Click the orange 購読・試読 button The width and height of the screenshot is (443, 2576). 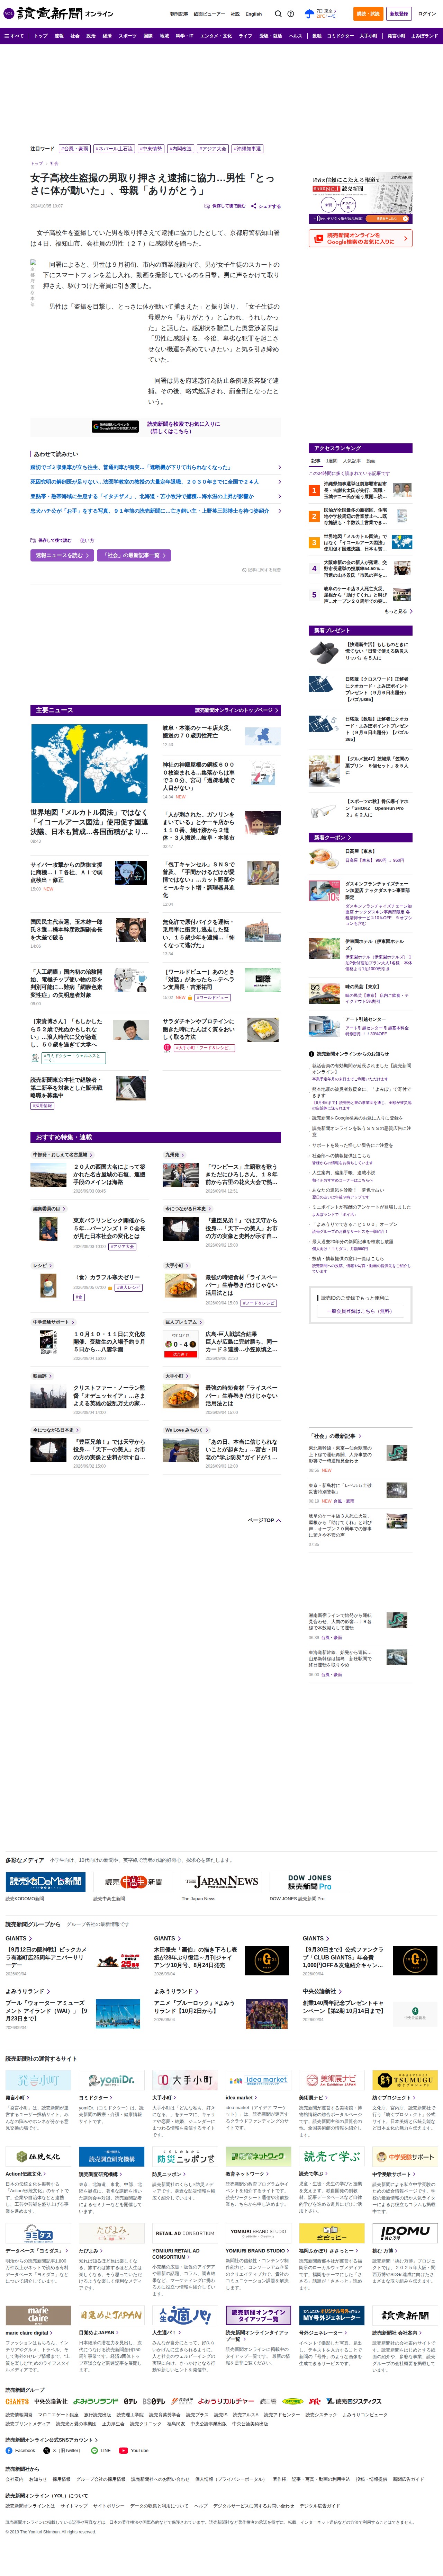tap(368, 14)
